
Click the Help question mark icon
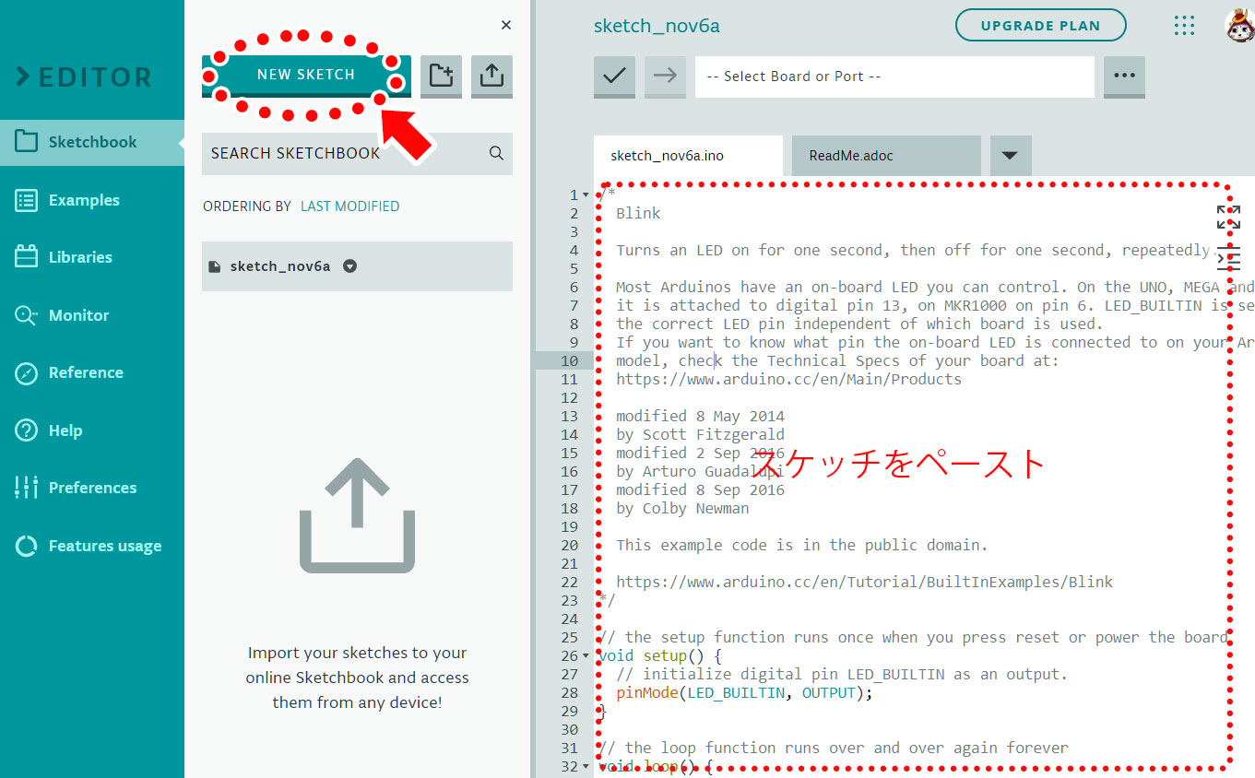tap(27, 430)
